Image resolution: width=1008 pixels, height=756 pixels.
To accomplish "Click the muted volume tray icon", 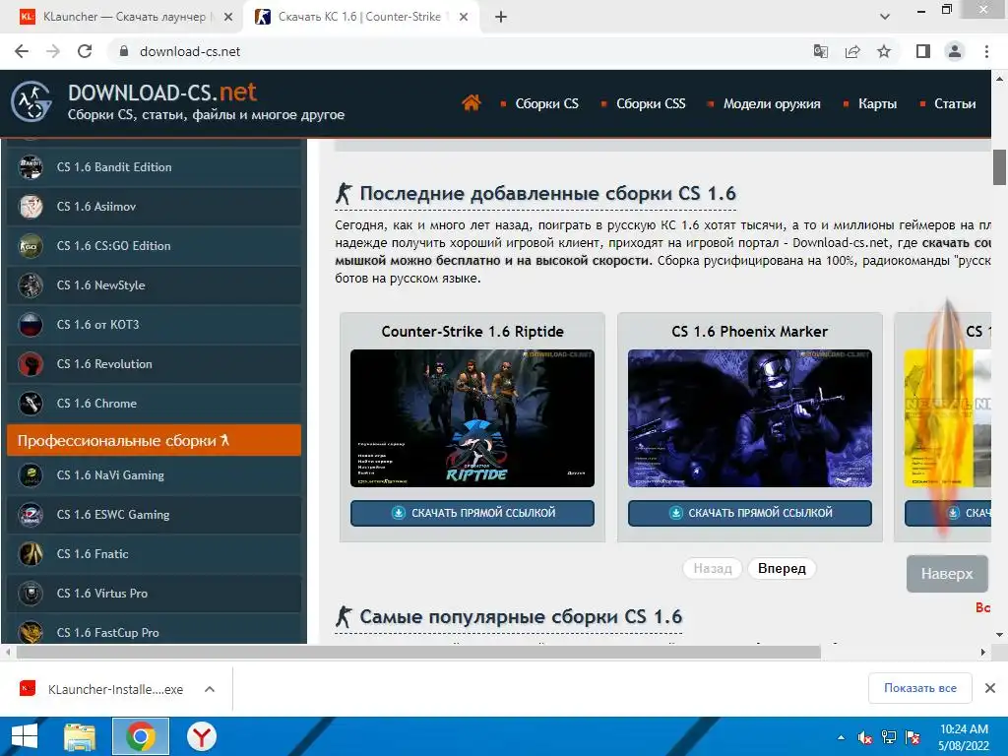I will (x=864, y=737).
